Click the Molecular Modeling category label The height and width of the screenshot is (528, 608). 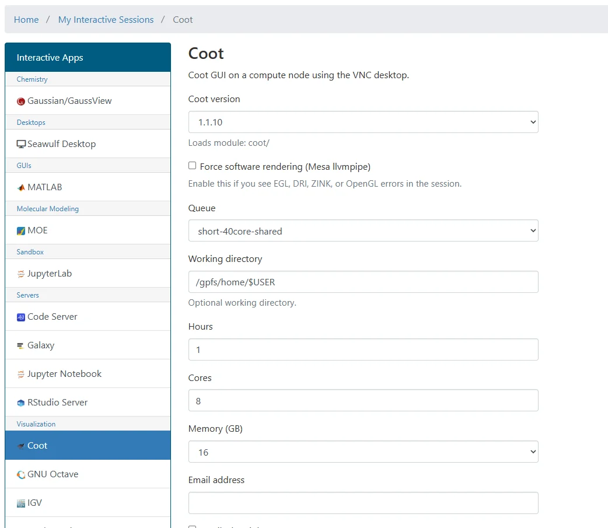point(48,208)
